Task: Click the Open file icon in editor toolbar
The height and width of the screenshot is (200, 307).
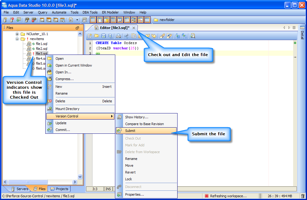Action: point(96,36)
